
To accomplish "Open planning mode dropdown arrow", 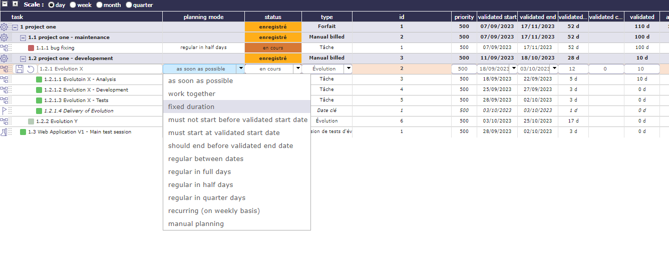I will pos(241,69).
